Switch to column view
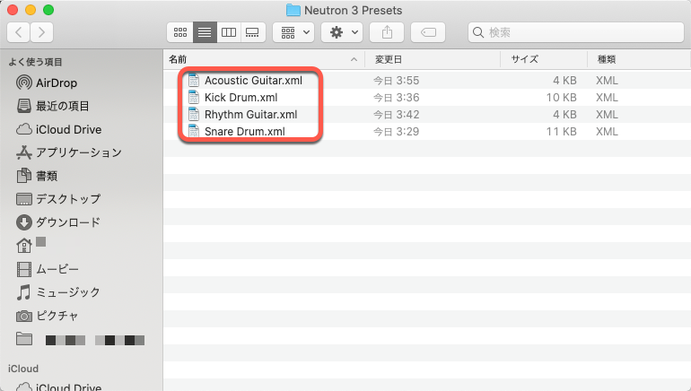This screenshot has width=691, height=391. [229, 32]
